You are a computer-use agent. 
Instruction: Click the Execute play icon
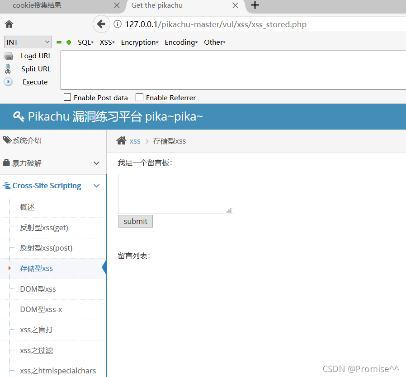[x=8, y=82]
